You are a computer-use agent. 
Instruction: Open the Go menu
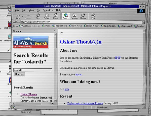pyautogui.click(x=38, y=10)
